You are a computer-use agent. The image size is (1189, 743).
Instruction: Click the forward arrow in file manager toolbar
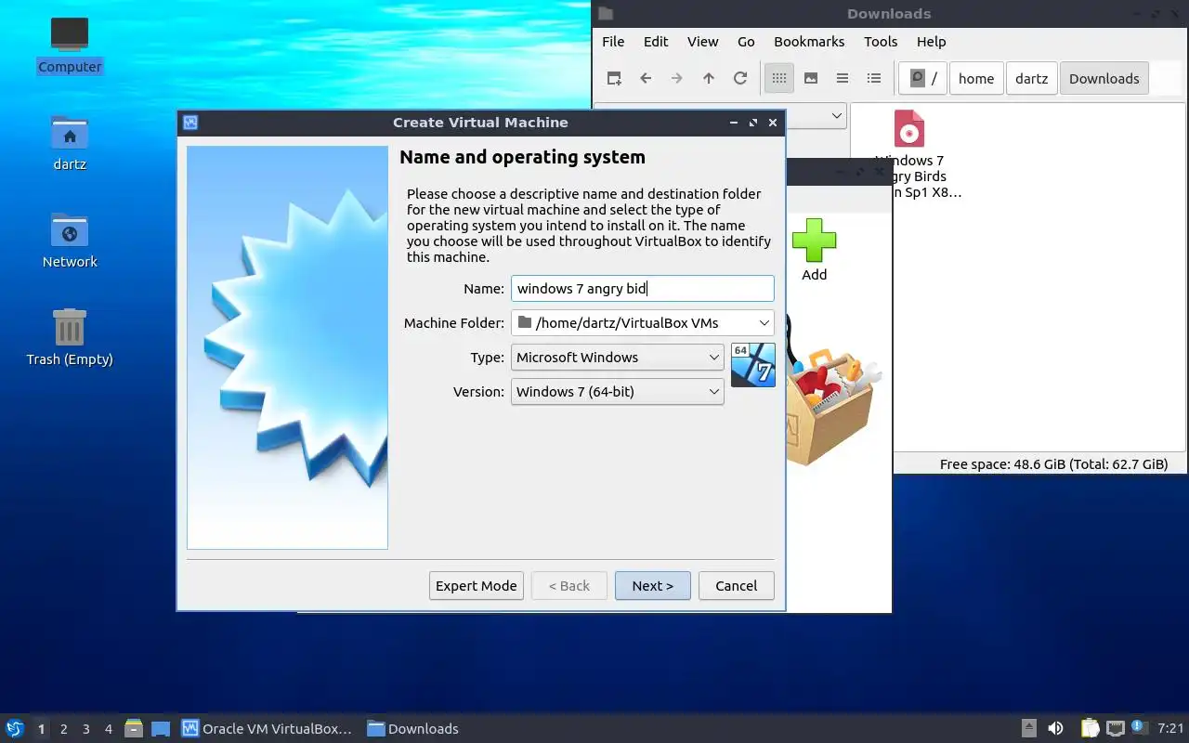click(x=677, y=79)
